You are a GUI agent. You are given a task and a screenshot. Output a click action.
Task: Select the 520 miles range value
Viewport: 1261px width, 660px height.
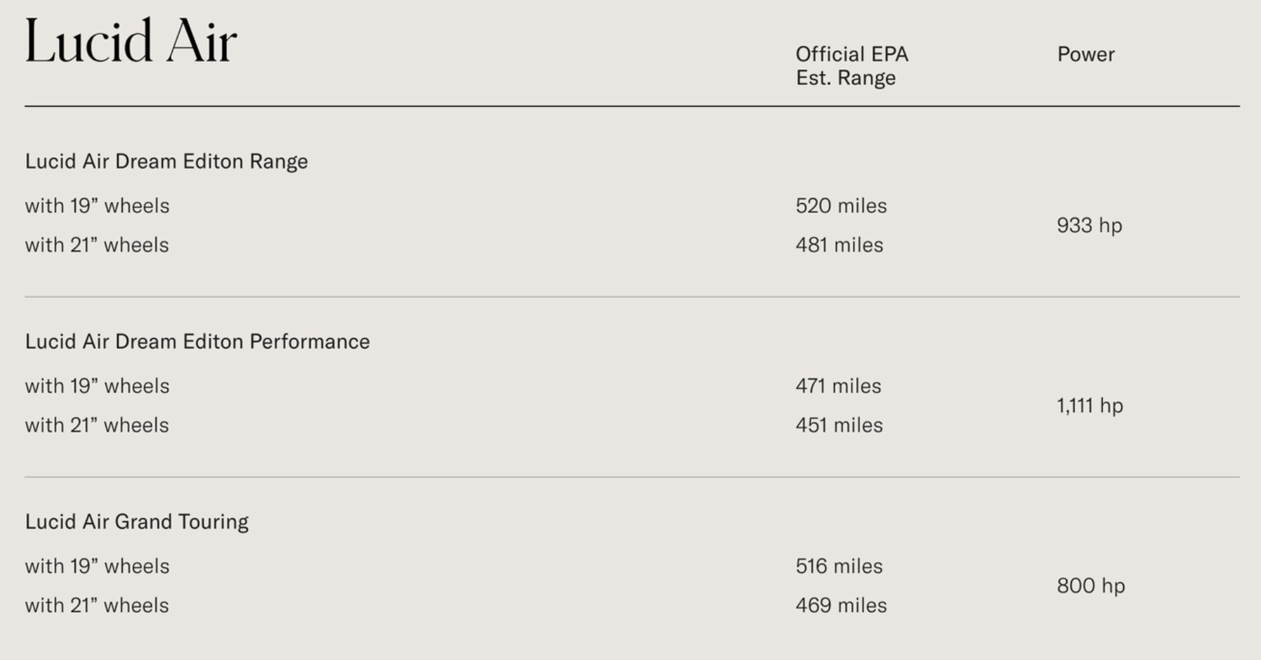[x=841, y=205]
